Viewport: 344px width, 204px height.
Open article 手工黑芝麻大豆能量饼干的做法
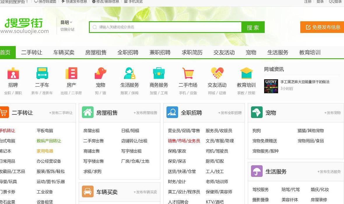click(305, 82)
